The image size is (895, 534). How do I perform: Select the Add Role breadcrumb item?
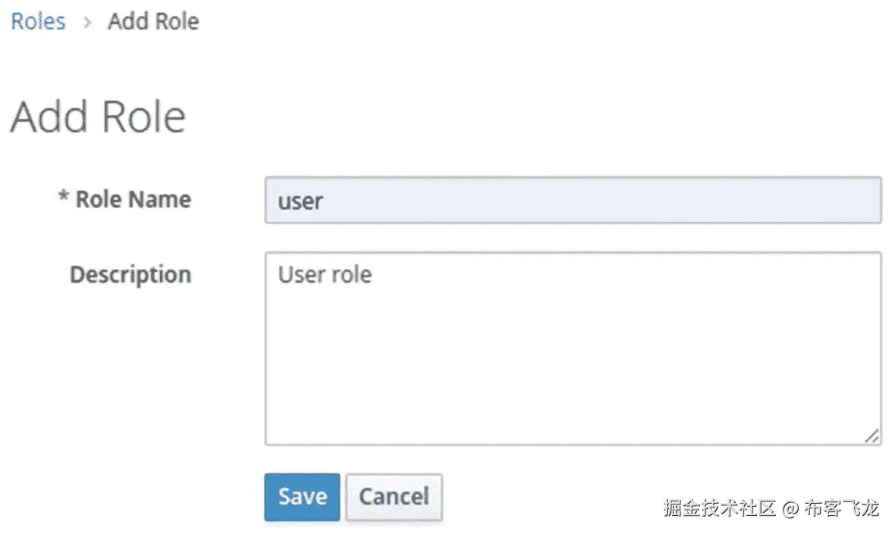153,21
